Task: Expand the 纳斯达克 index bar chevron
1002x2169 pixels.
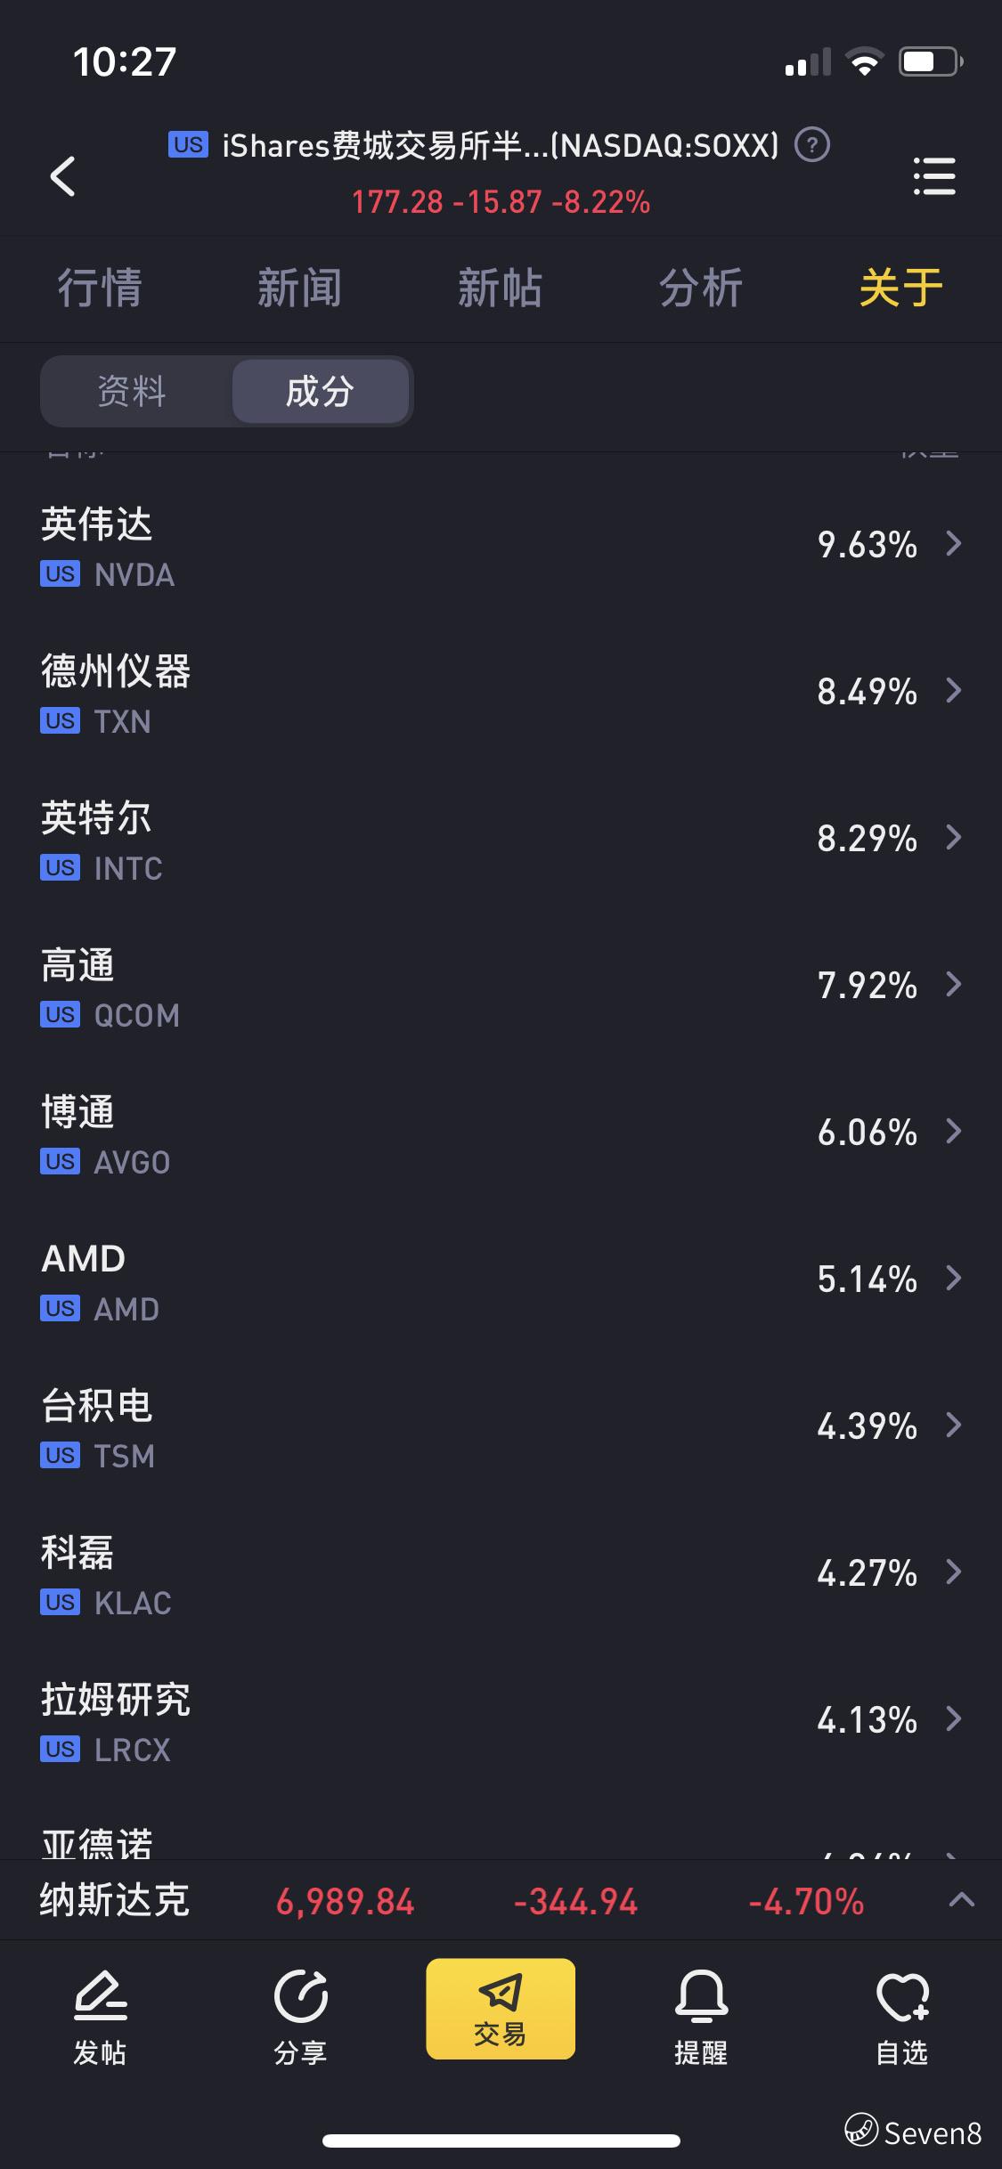Action: pos(961,1900)
